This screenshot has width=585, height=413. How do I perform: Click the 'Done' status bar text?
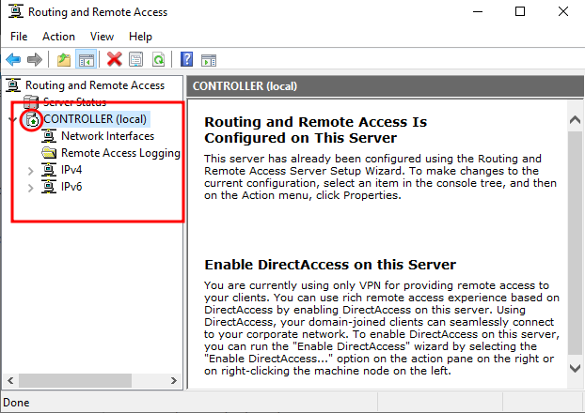coord(16,403)
